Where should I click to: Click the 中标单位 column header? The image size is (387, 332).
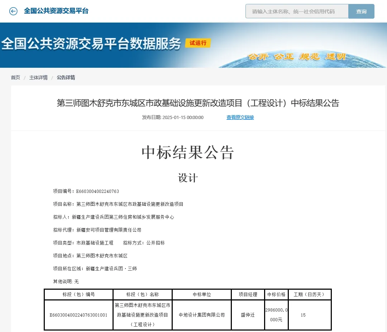click(202, 294)
